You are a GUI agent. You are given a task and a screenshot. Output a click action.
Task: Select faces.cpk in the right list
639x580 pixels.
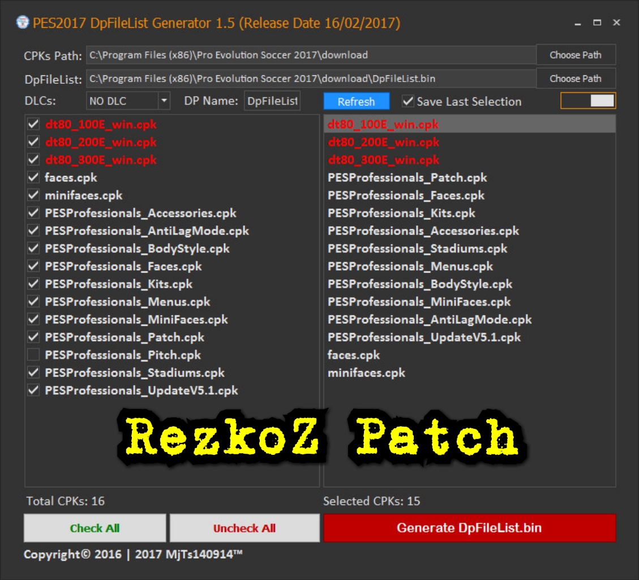tap(469, 355)
